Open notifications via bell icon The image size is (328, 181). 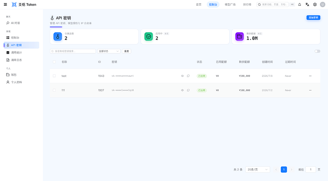click(299, 4)
